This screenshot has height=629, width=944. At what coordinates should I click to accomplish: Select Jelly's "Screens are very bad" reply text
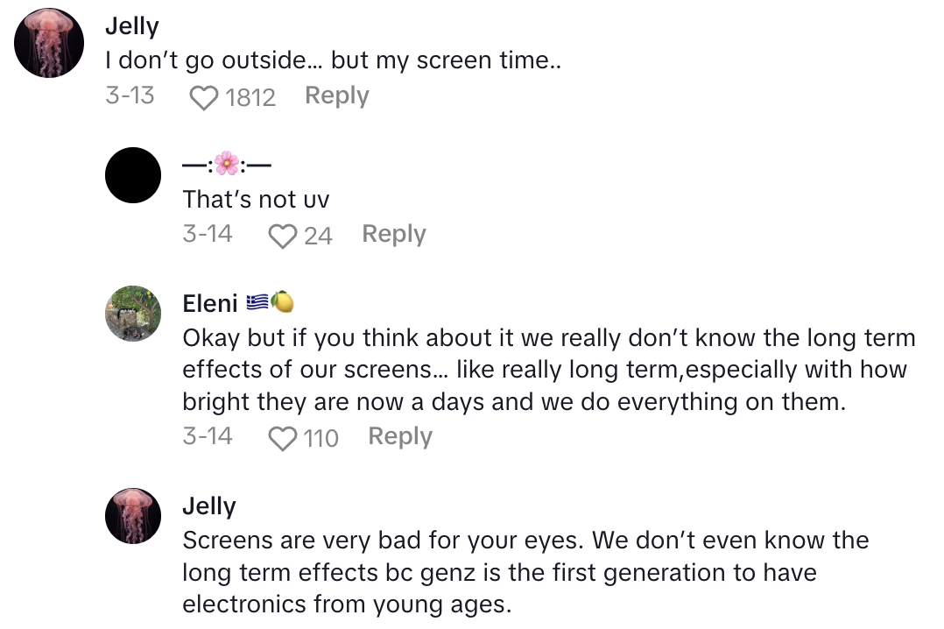pos(525,572)
